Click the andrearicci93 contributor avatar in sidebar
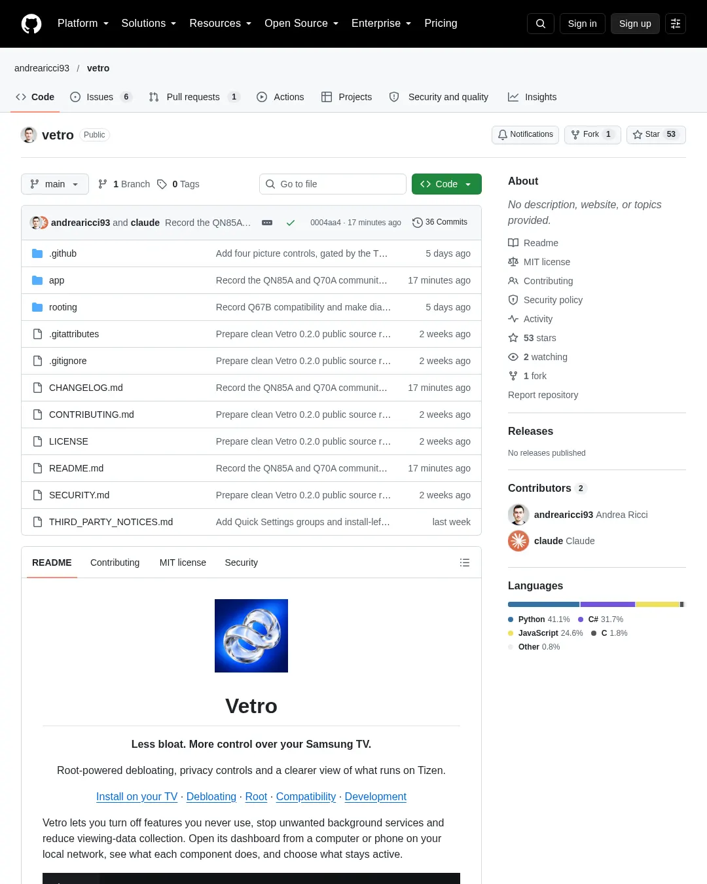The width and height of the screenshot is (707, 884). point(518,515)
